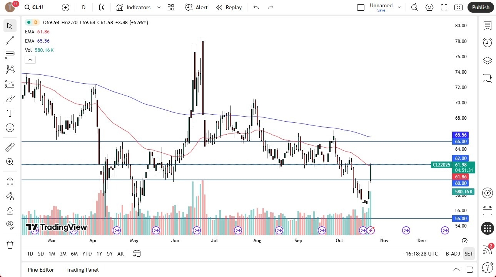Screen dimensions: 496x277
Task: Select the 1Y timeframe range
Action: coord(99,254)
